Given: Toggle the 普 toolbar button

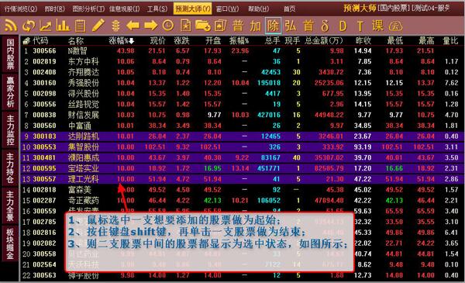Looking at the screenshot, I should [238, 26].
